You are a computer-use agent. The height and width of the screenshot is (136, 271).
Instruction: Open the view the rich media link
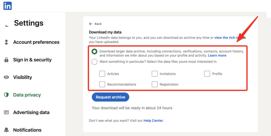pyautogui.click(x=230, y=37)
